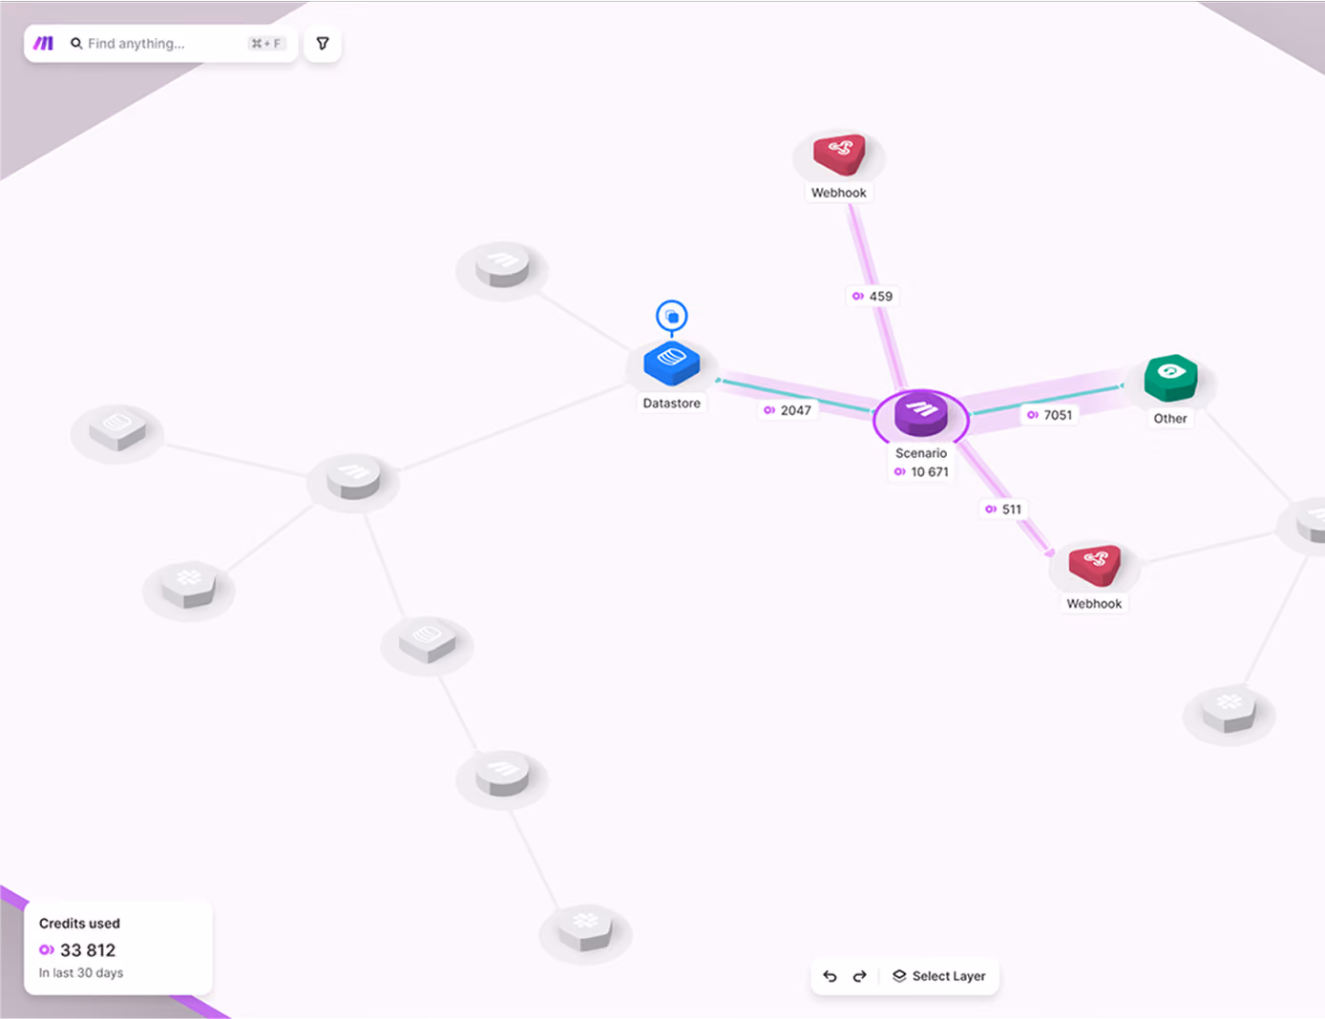Click the Make logo in the search bar
This screenshot has width=1325, height=1019.
[44, 43]
